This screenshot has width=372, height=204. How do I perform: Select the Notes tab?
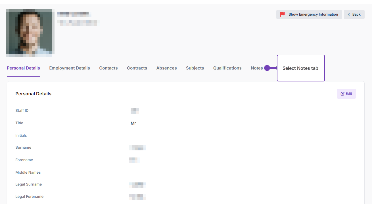click(256, 68)
